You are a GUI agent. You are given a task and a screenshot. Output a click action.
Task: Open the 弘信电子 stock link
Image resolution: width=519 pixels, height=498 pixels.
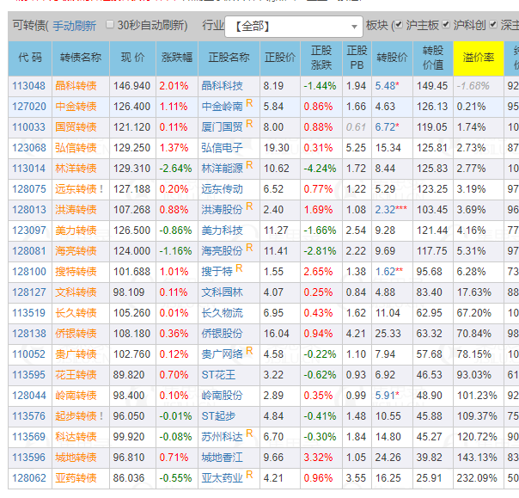pos(222,148)
